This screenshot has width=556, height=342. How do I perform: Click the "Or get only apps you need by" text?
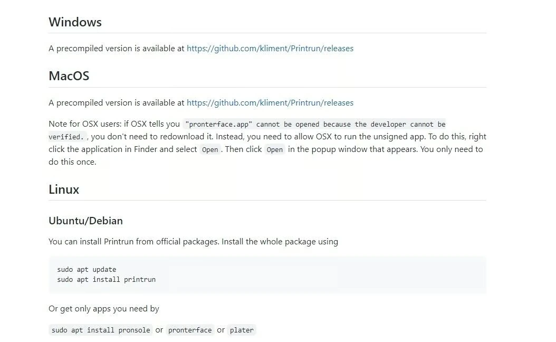[104, 309]
